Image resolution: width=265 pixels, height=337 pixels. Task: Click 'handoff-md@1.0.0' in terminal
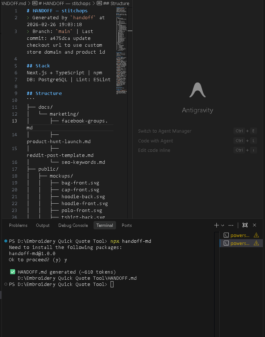coord(32,253)
